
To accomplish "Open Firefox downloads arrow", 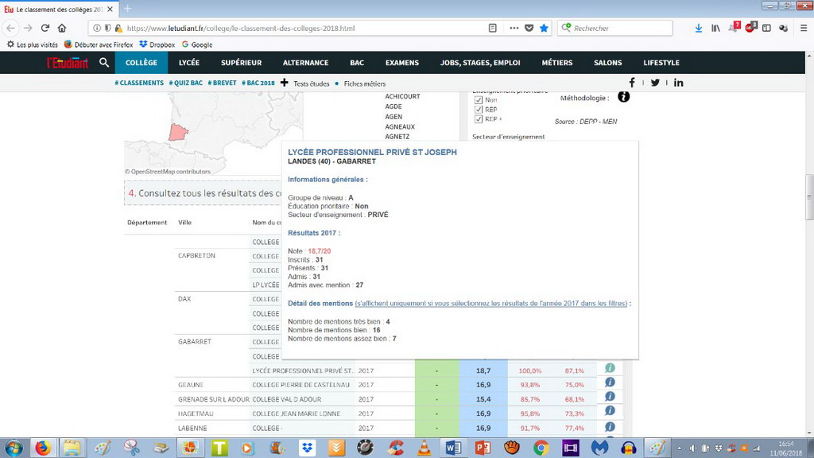I will coord(698,28).
